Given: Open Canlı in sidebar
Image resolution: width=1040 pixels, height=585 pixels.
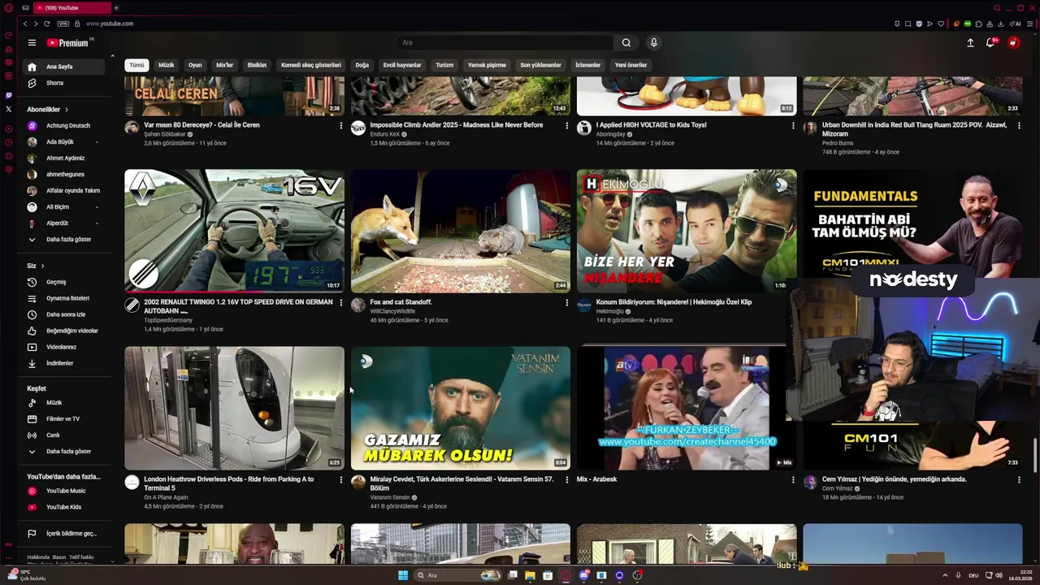Looking at the screenshot, I should [x=63, y=435].
